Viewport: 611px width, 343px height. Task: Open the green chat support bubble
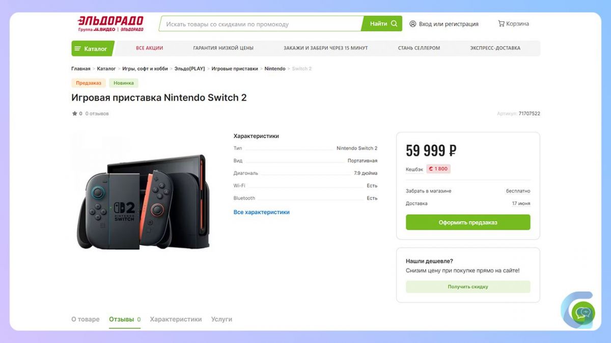pyautogui.click(x=583, y=312)
